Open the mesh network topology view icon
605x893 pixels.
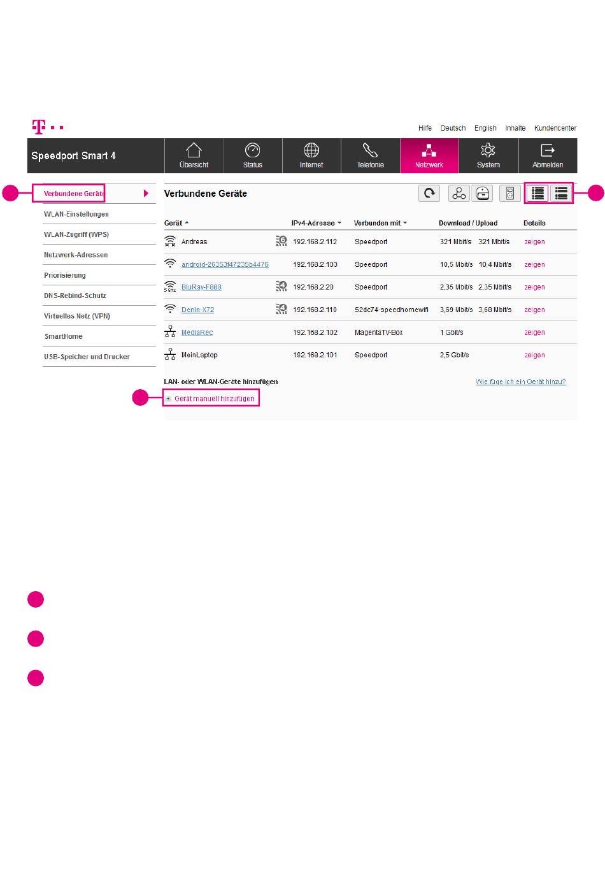pyautogui.click(x=459, y=193)
